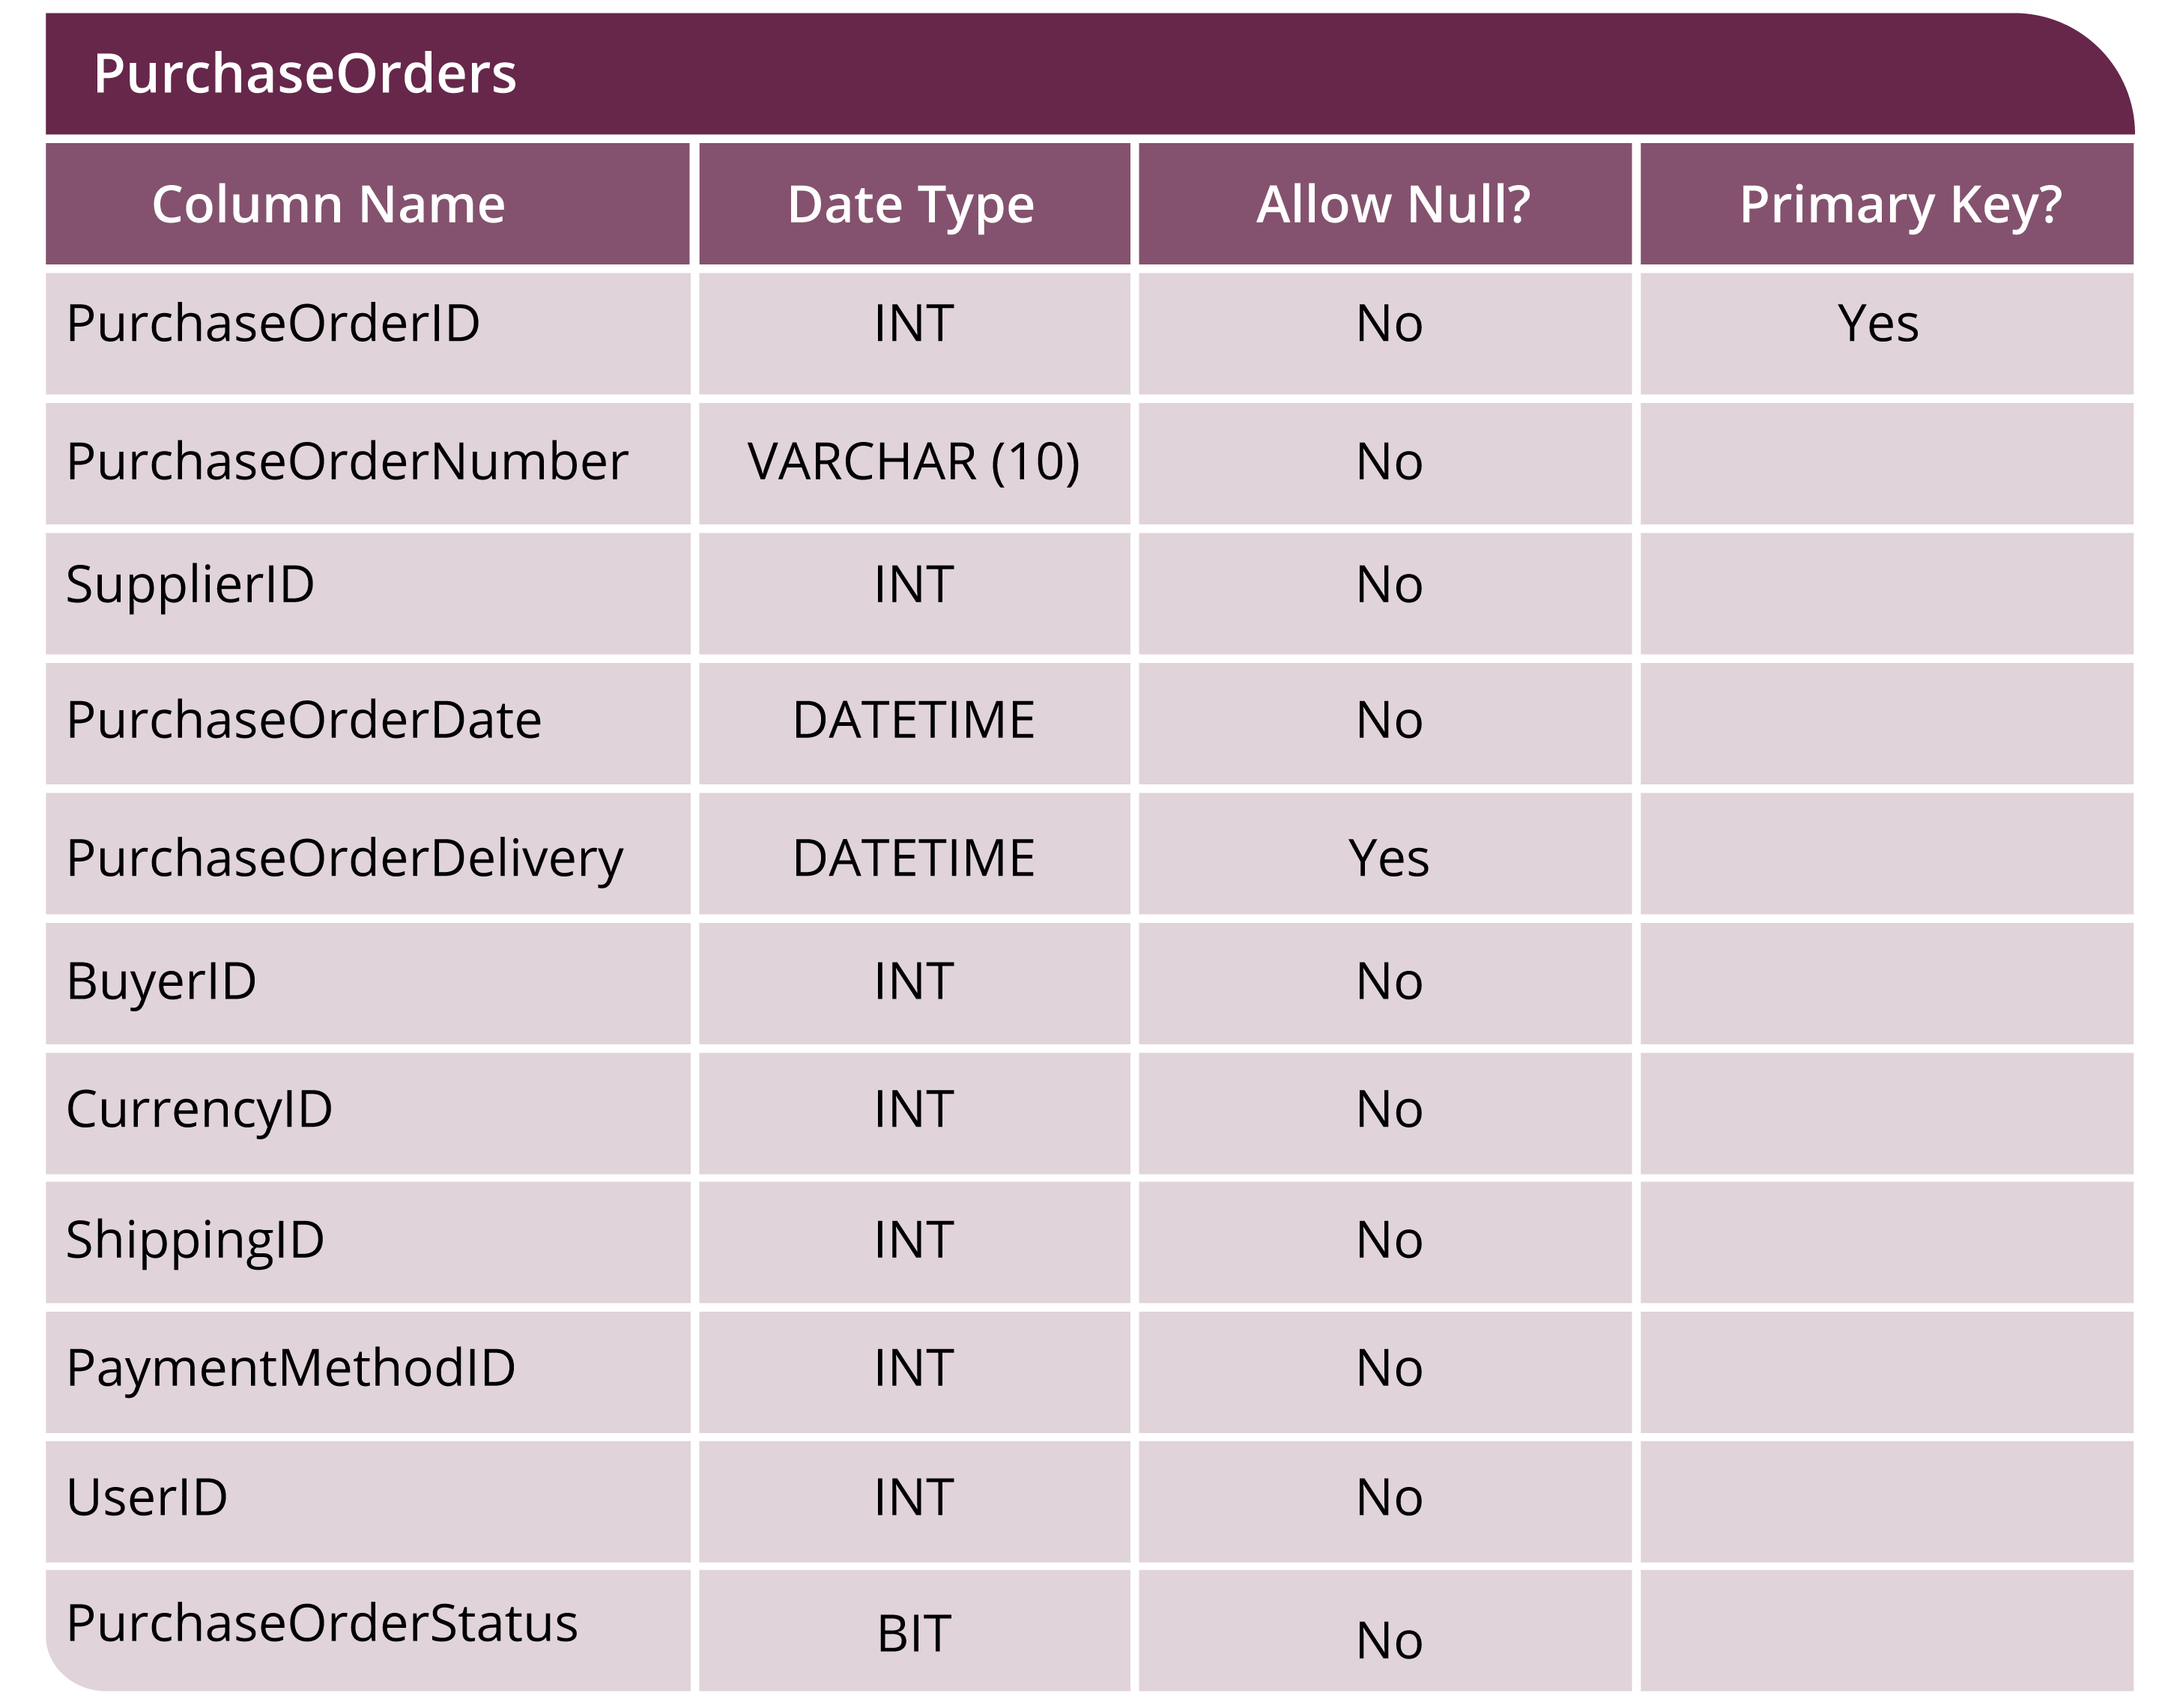Screen dimensions: 2165x1708
Task: Select the BIT data type cell
Action: [914, 1631]
